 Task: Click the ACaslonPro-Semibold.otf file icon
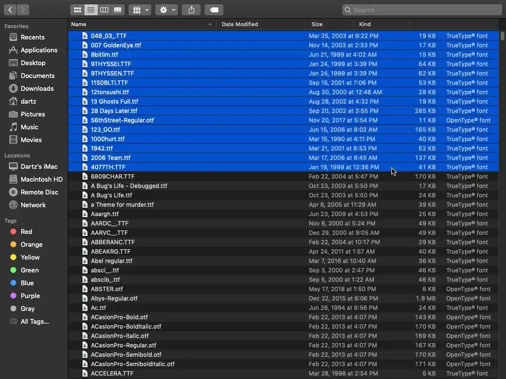(x=85, y=354)
